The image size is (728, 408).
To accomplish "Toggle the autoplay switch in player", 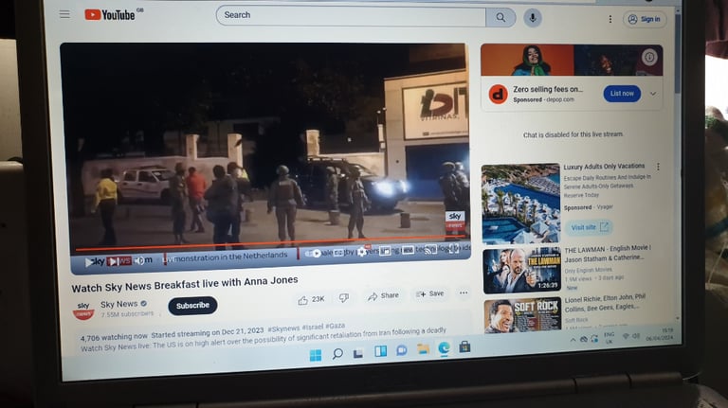I will point(314,254).
